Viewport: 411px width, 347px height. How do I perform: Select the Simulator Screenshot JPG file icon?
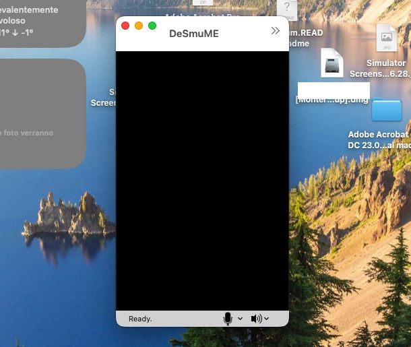(386, 38)
